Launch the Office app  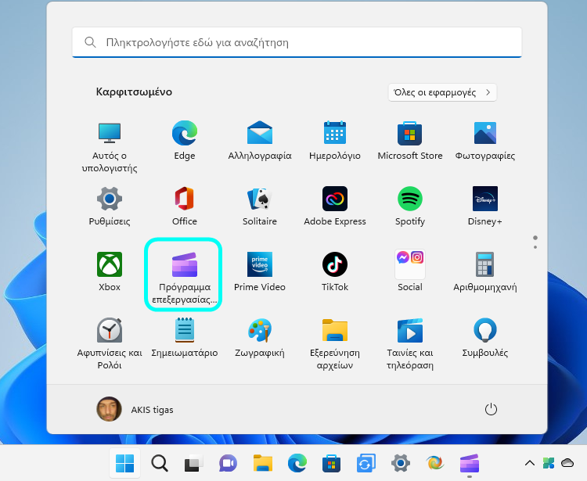185,206
